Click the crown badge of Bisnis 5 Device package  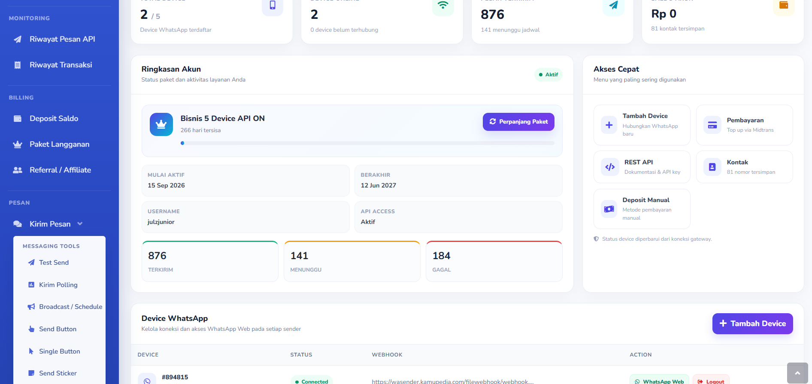click(x=161, y=124)
